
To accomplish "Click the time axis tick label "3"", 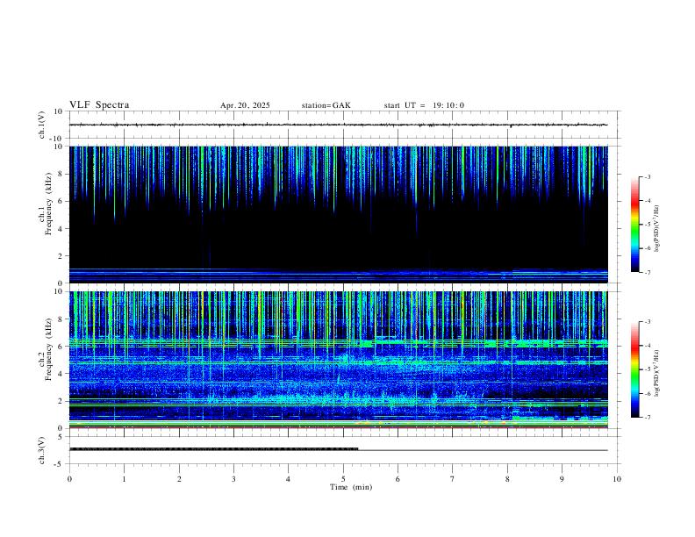I will [x=233, y=479].
